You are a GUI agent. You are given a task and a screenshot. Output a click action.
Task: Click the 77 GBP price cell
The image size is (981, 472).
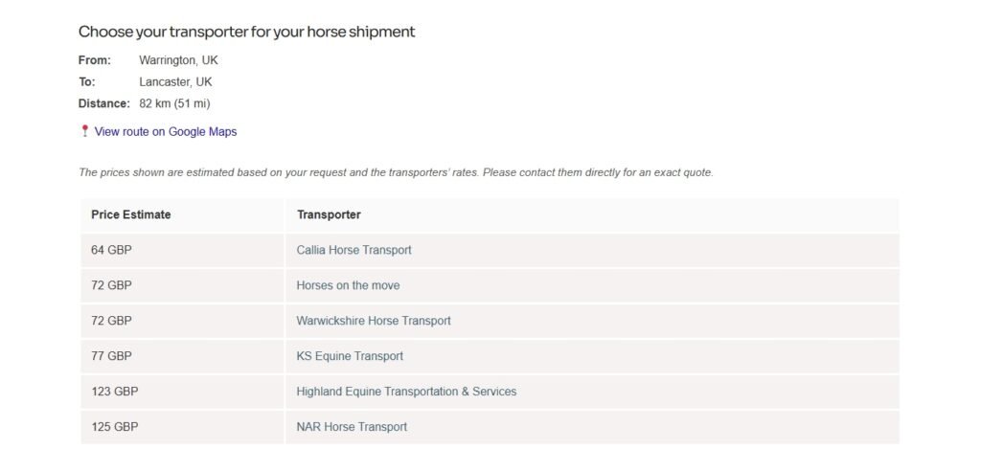click(x=111, y=356)
